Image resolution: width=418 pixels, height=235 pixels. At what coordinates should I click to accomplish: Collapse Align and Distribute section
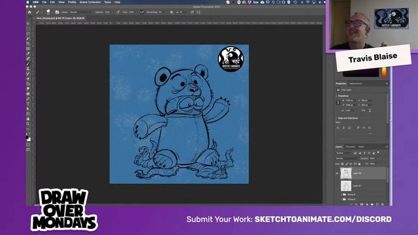[x=336, y=118]
